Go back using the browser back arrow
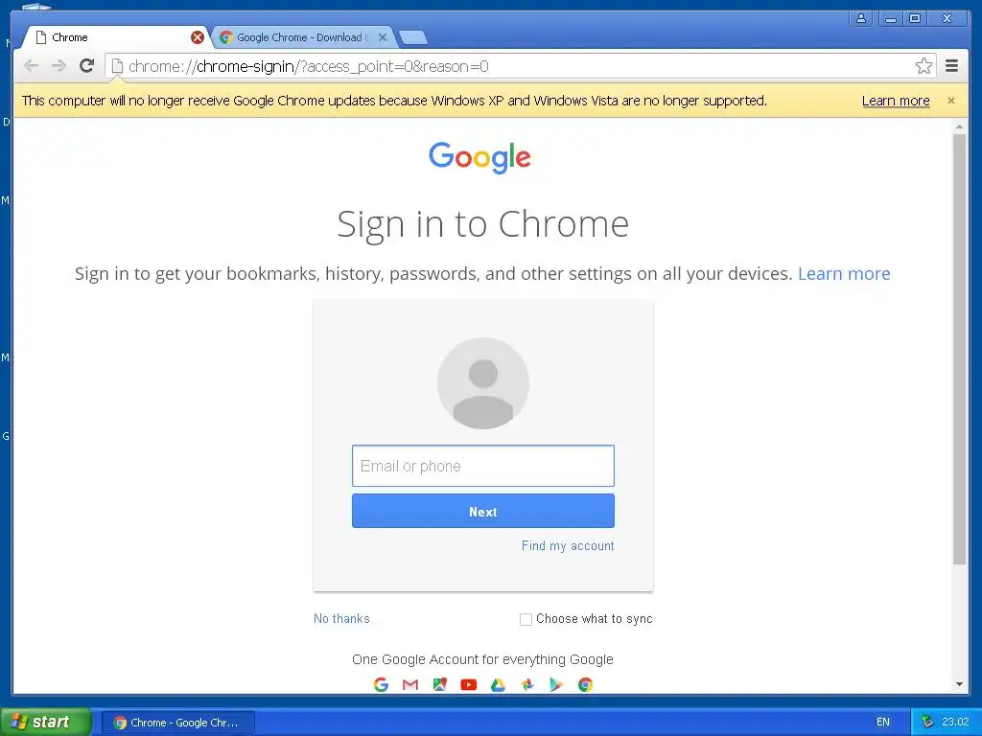 tap(32, 66)
